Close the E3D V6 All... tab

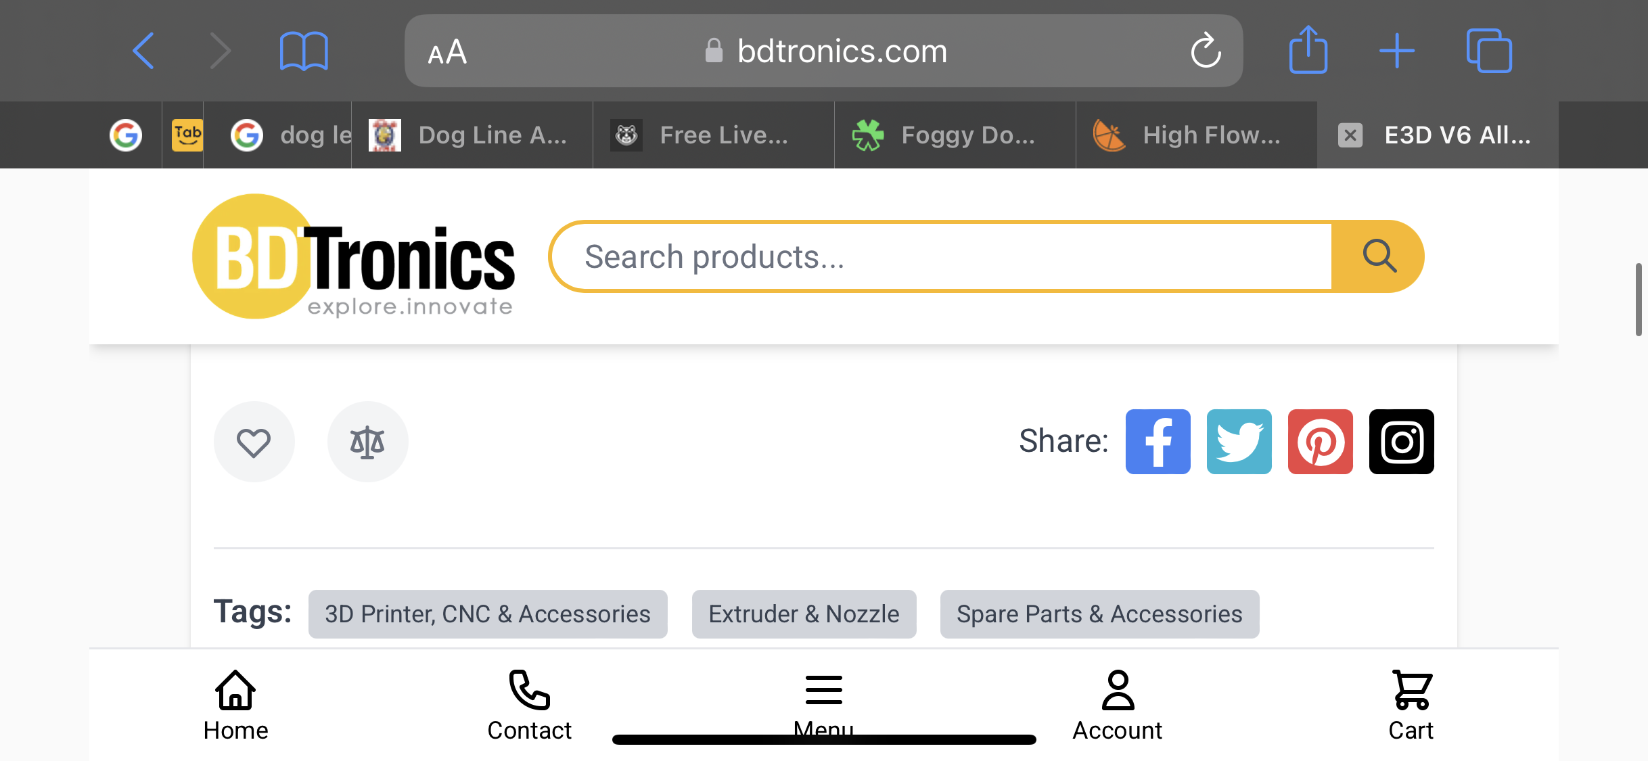pos(1350,135)
